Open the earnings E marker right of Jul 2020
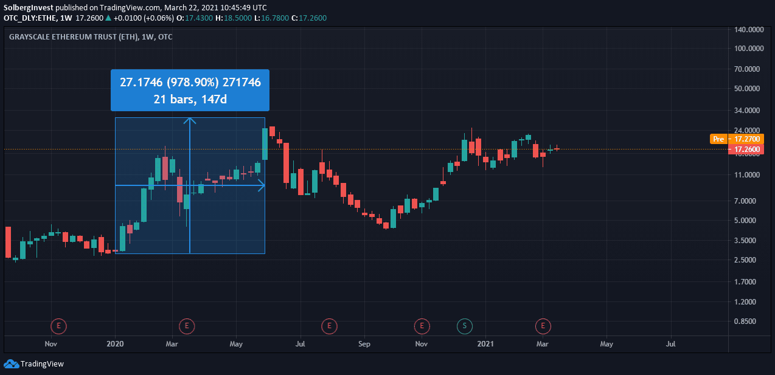This screenshot has height=375, width=775. pyautogui.click(x=329, y=326)
